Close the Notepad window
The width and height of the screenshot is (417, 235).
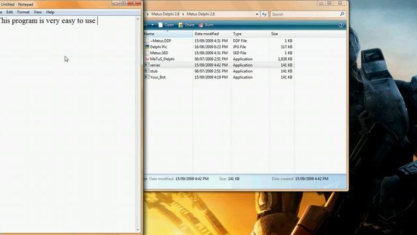[x=134, y=3]
